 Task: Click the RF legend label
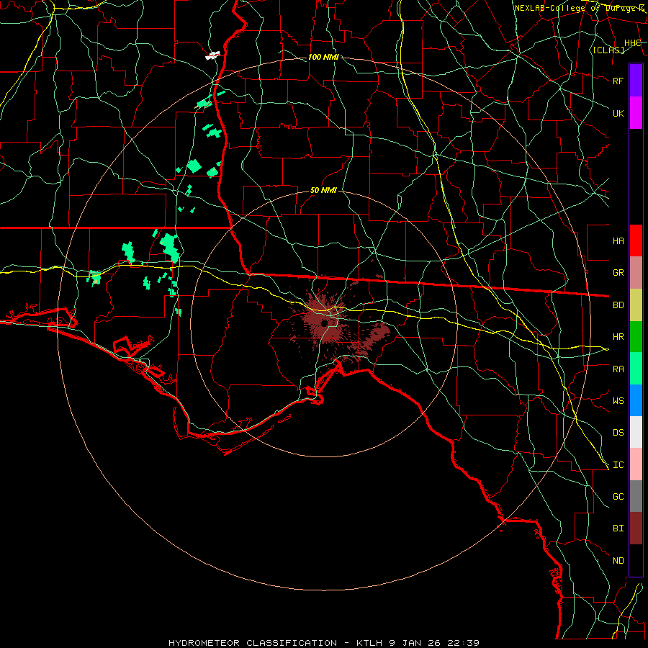click(x=618, y=81)
